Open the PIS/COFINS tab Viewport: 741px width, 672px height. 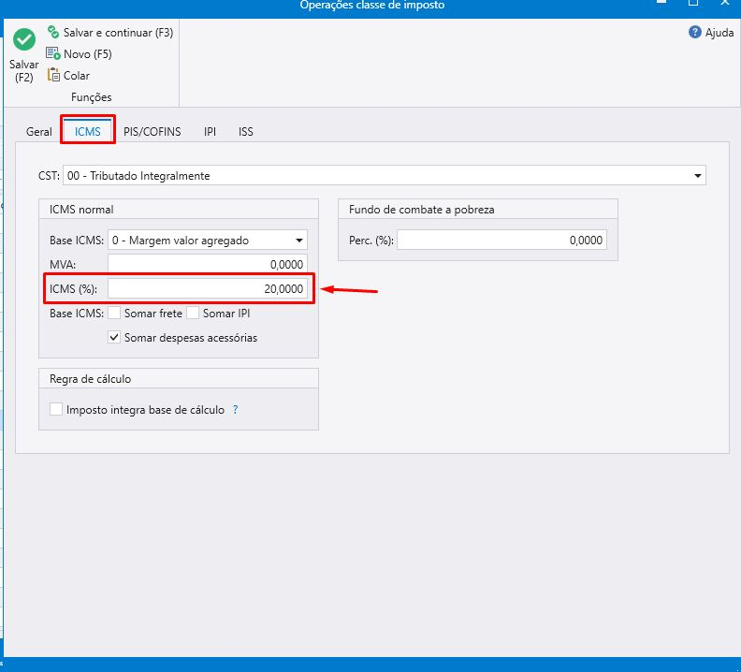(x=153, y=132)
